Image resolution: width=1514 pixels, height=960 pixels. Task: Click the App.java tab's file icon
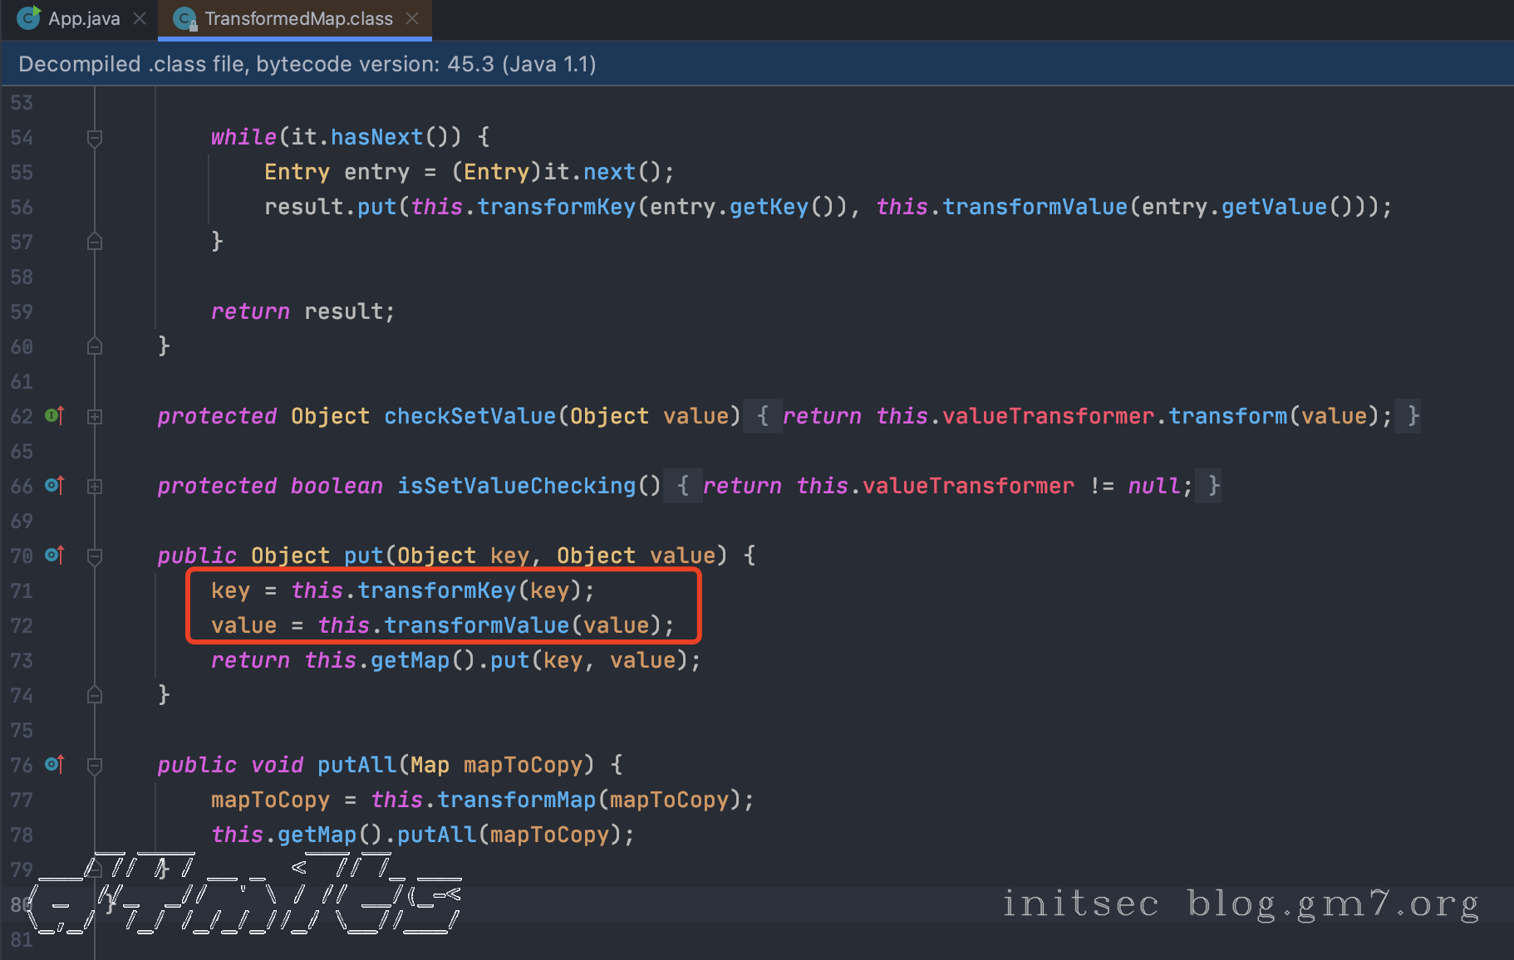(x=29, y=18)
